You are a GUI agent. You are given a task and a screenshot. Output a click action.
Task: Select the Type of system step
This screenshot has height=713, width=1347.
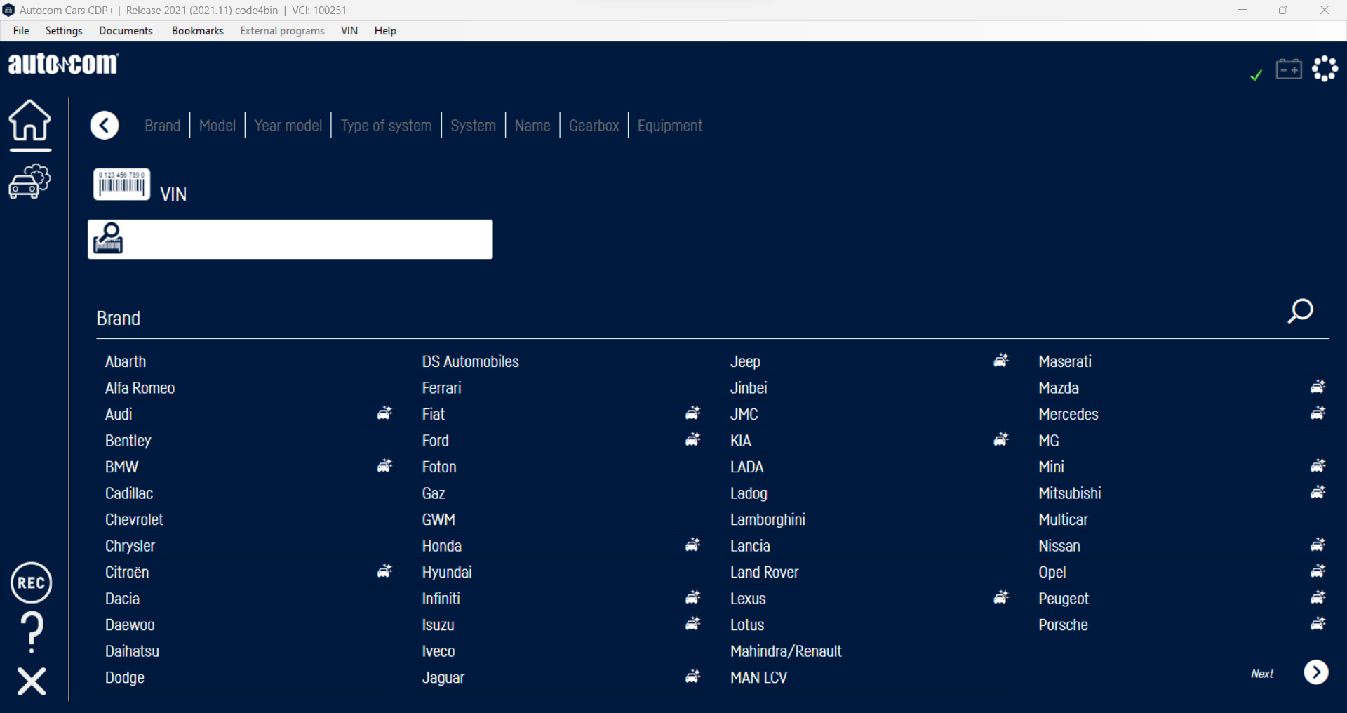pyautogui.click(x=387, y=126)
